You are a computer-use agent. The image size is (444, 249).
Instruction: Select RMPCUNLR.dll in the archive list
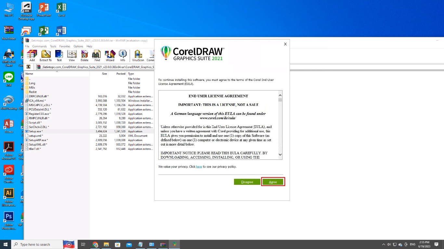pos(39,118)
